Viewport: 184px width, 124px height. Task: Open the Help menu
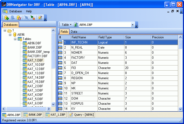[29, 11]
